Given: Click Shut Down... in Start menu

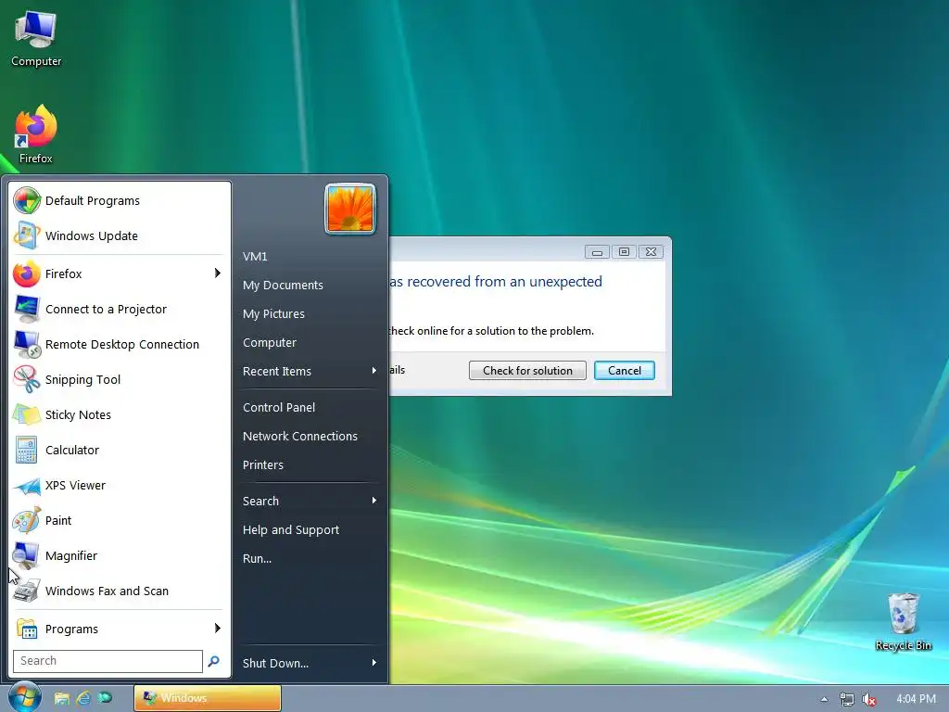Looking at the screenshot, I should tap(275, 663).
